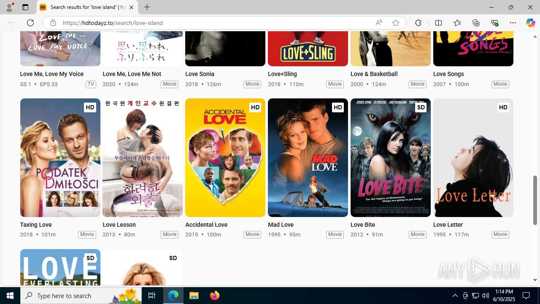The height and width of the screenshot is (304, 540).
Task: Click the Mad Love title link
Action: [281, 225]
